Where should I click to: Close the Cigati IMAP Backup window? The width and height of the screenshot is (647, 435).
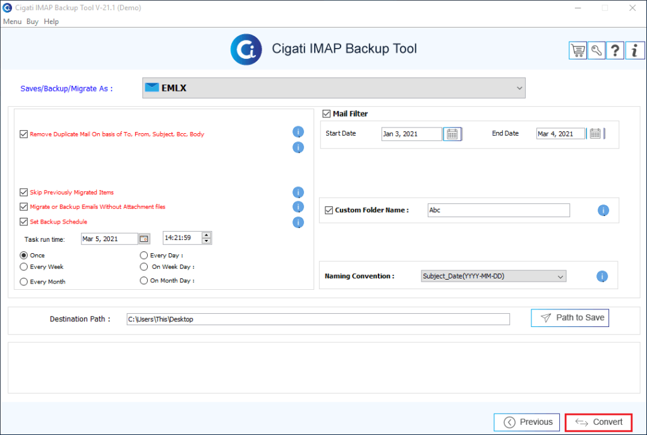(632, 8)
